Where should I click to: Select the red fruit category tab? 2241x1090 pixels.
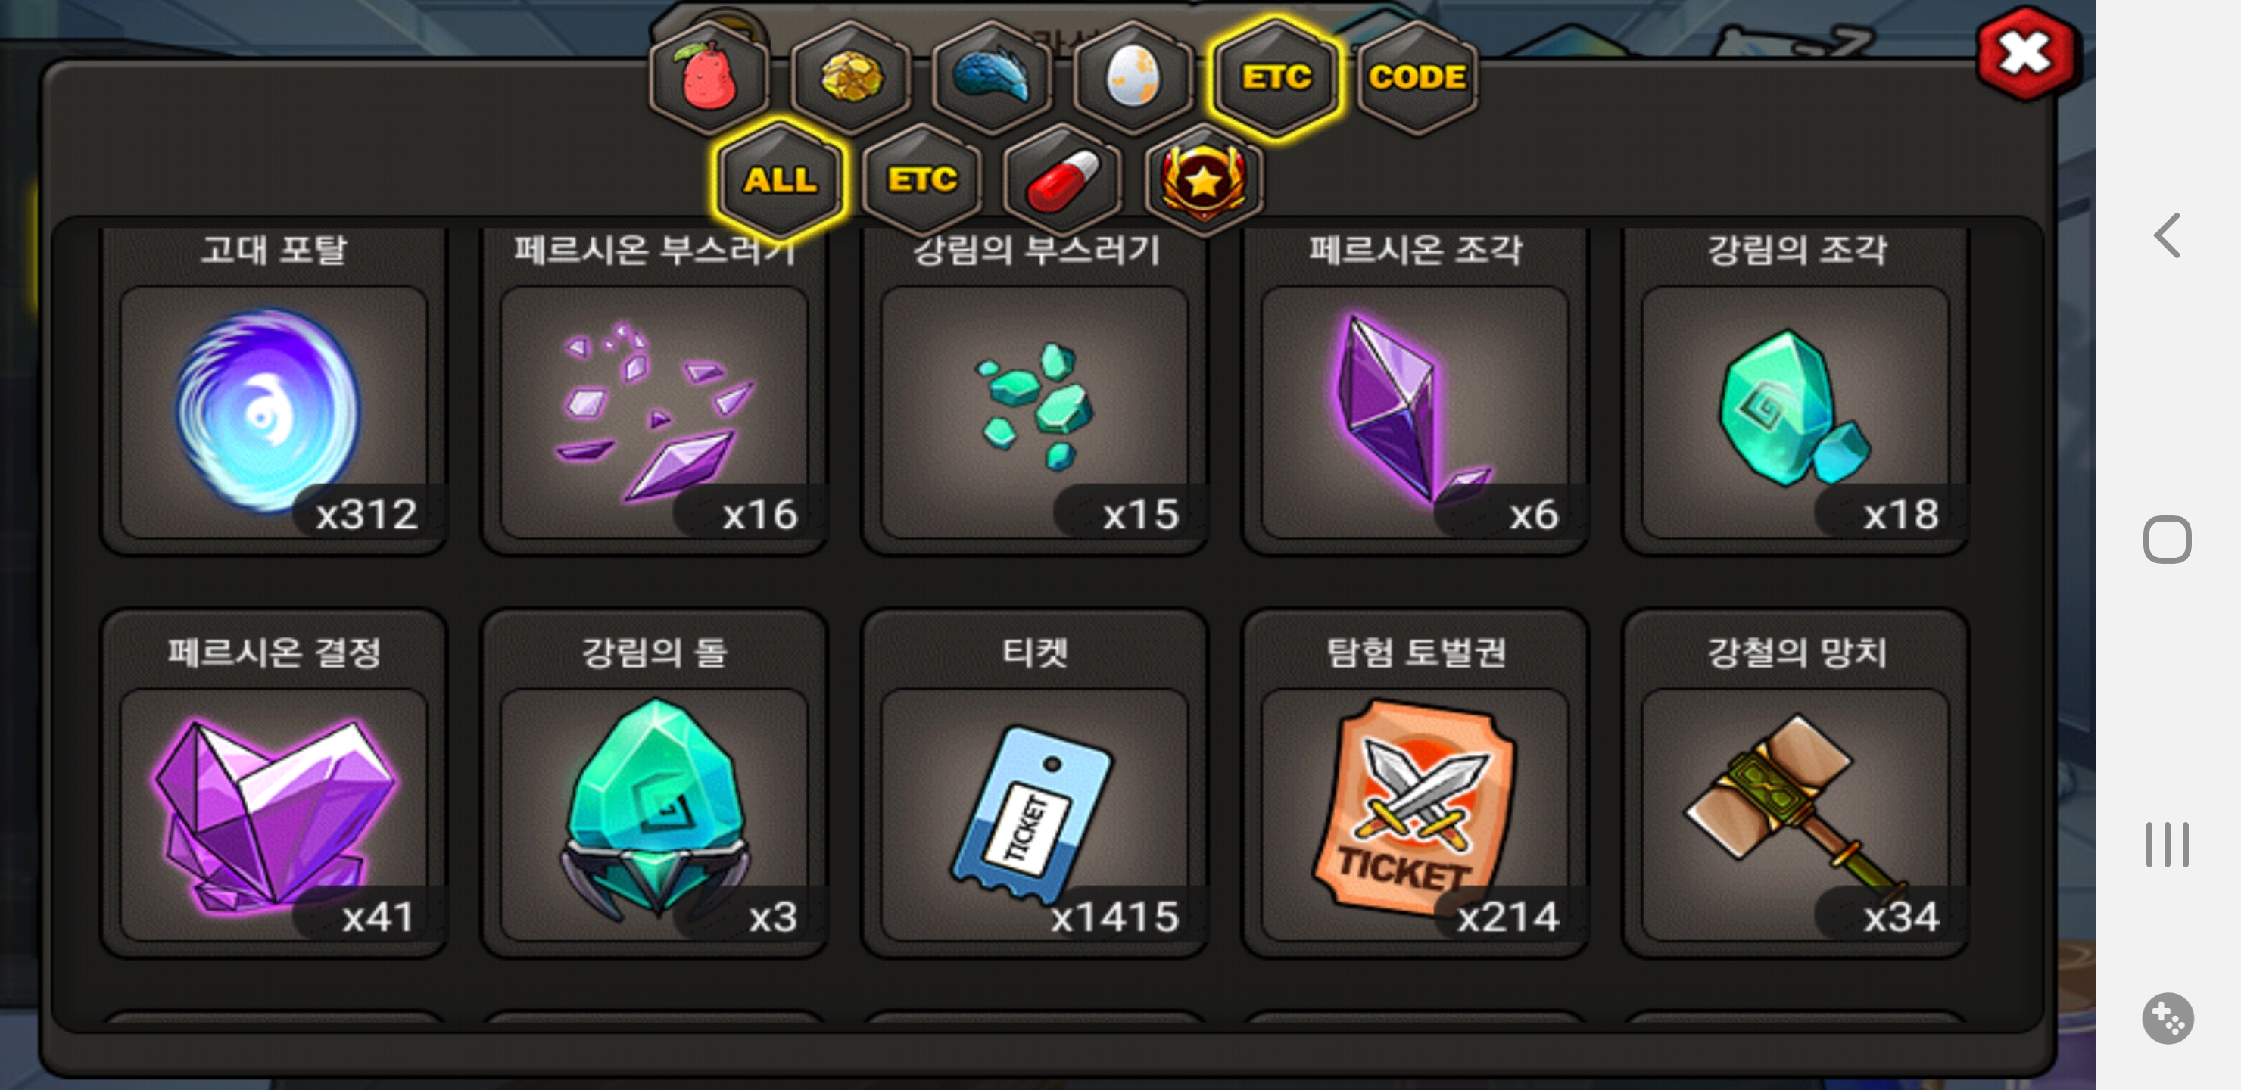709,77
